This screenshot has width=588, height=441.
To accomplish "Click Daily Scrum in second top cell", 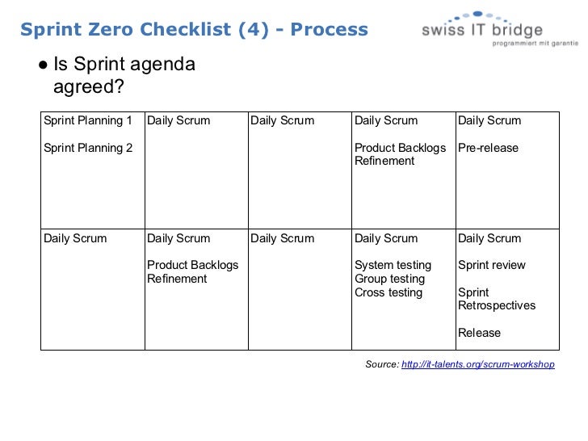I will point(178,120).
